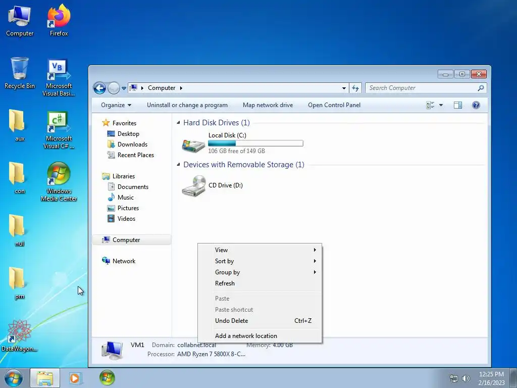Open the Start menu orb
Image resolution: width=517 pixels, height=388 pixels.
13,378
